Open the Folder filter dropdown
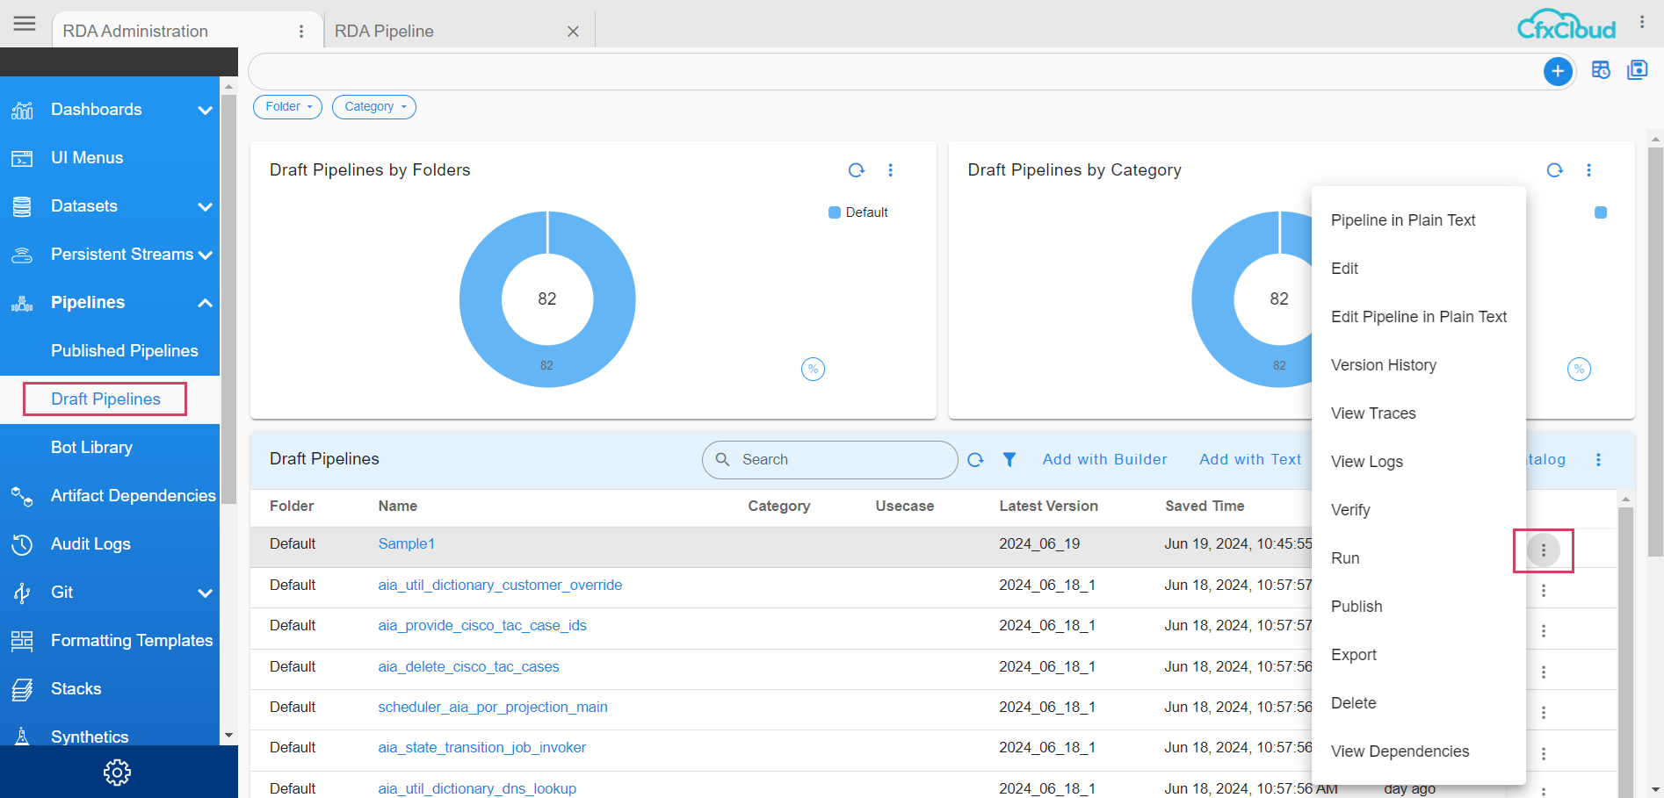1664x798 pixels. [287, 106]
